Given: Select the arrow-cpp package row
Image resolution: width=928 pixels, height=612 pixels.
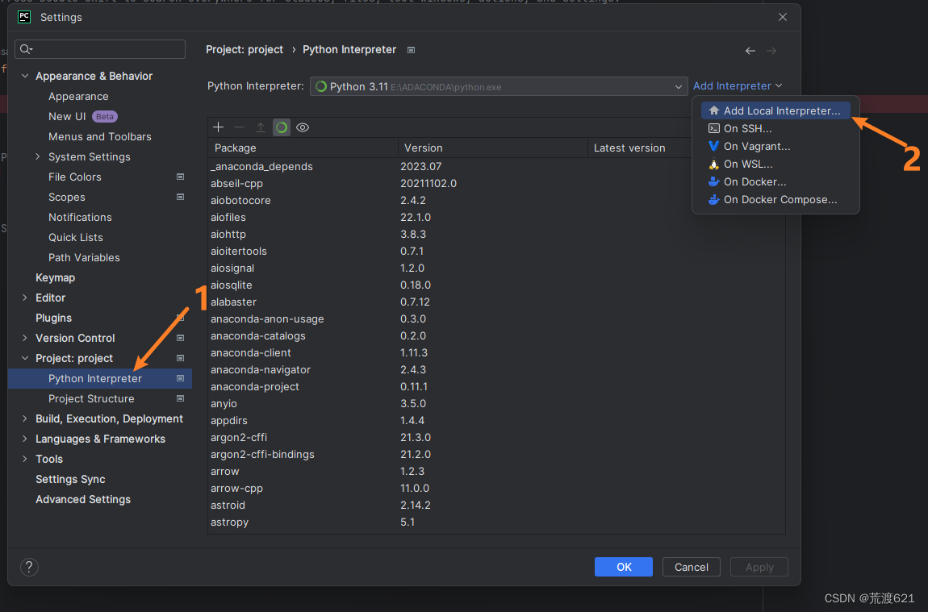Looking at the screenshot, I should 496,488.
